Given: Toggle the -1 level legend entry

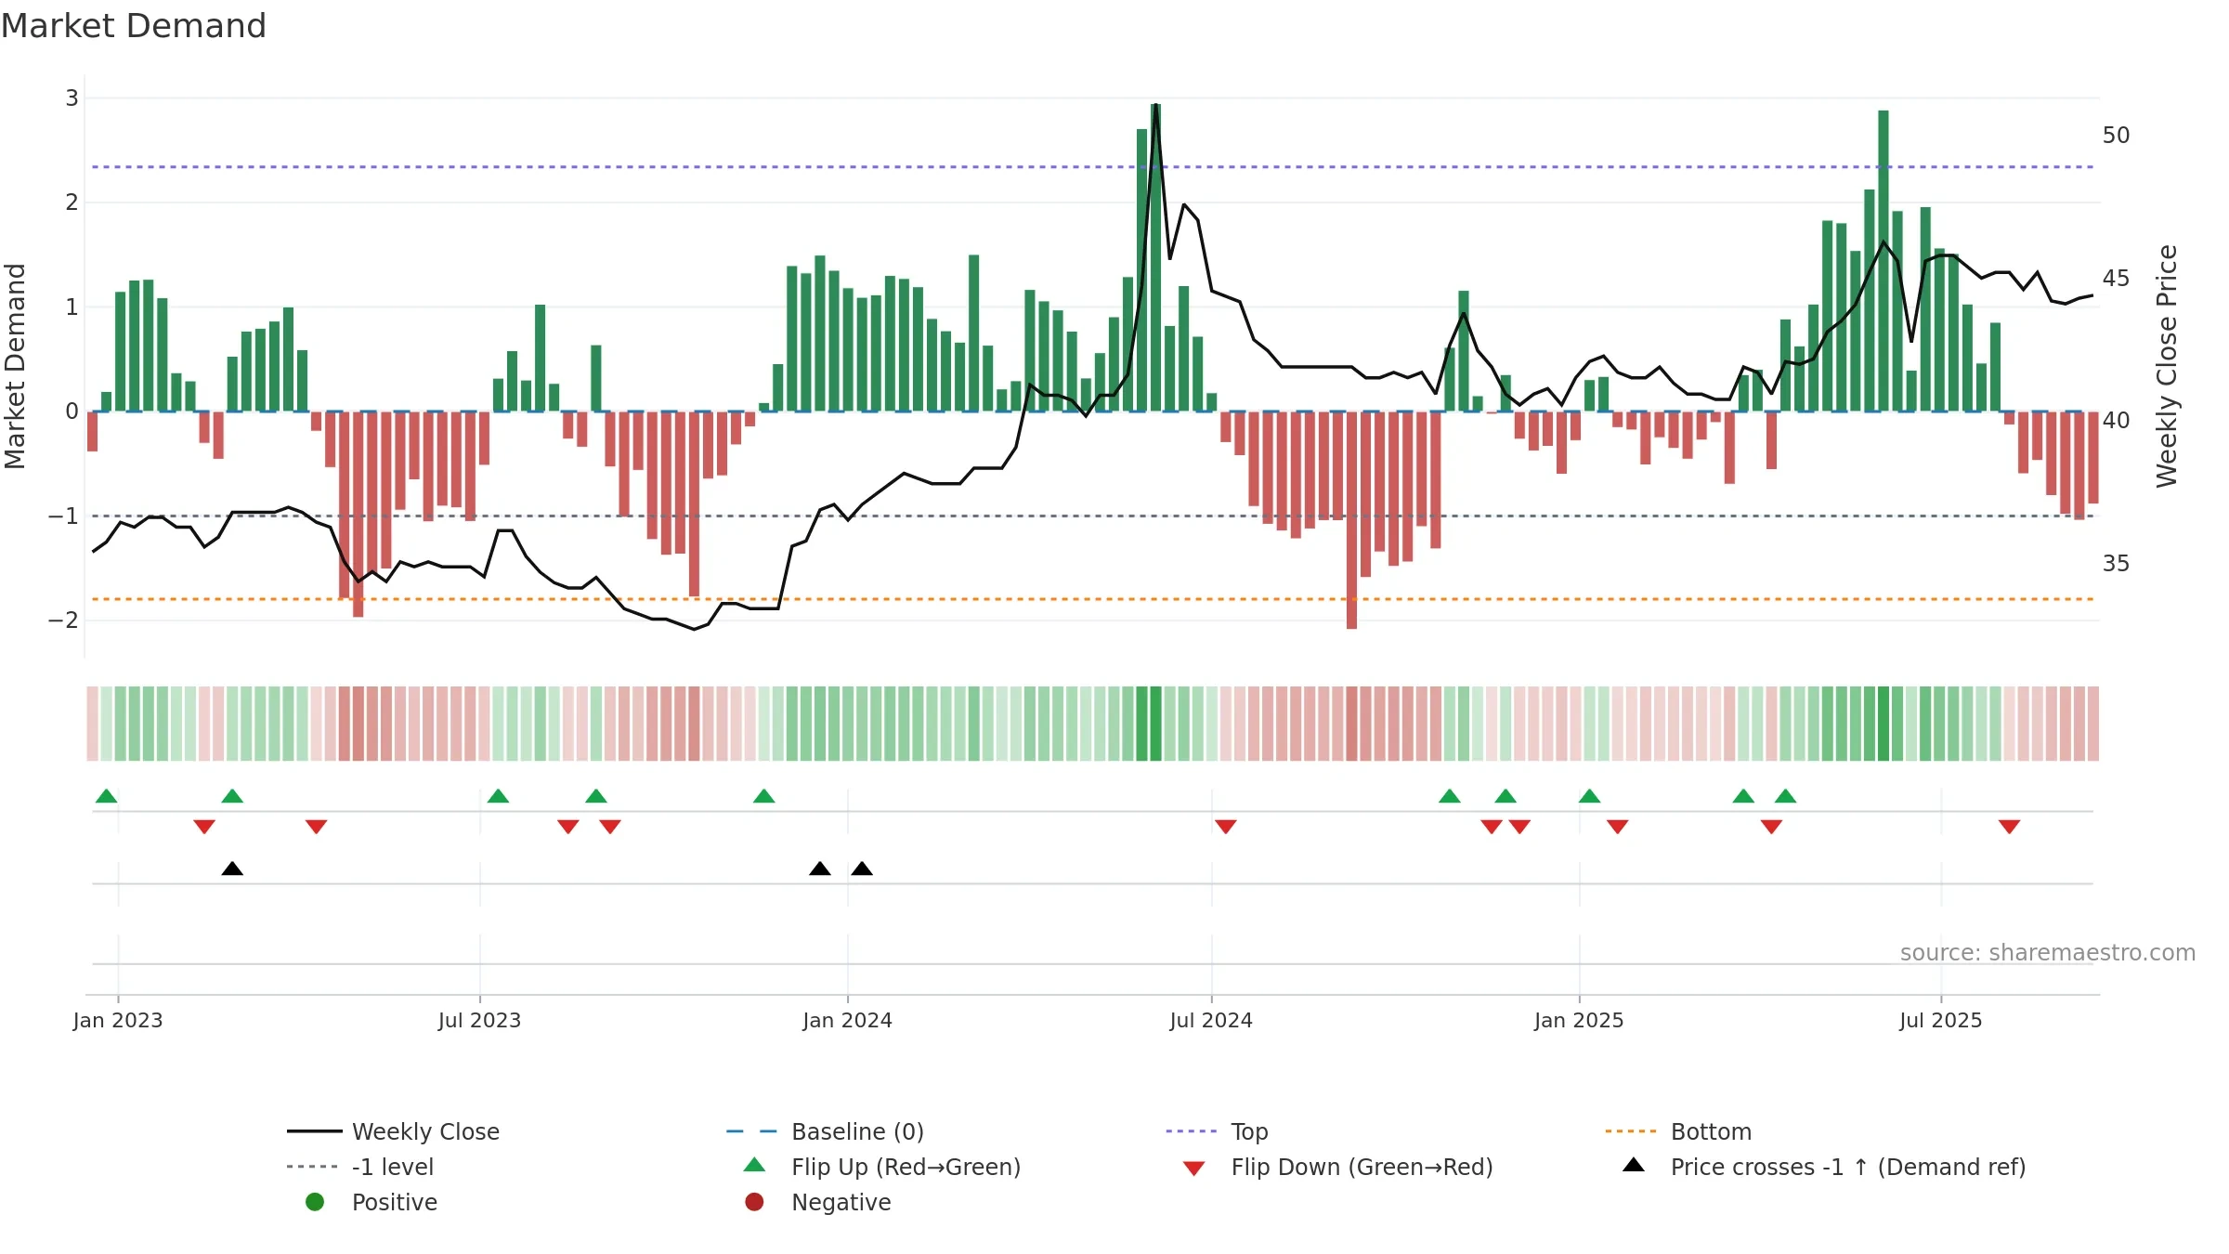Looking at the screenshot, I should pos(360,1167).
